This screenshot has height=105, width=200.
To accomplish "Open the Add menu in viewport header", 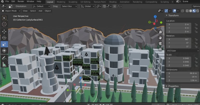I will (x=40, y=11).
